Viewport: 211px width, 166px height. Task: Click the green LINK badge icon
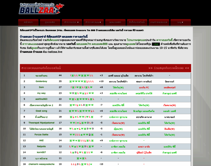(x=156, y=44)
